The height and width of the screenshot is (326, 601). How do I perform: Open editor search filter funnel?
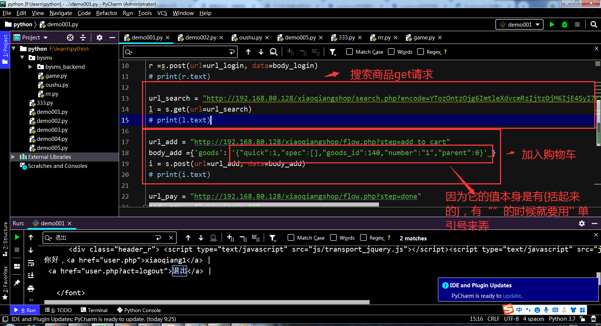coord(333,52)
